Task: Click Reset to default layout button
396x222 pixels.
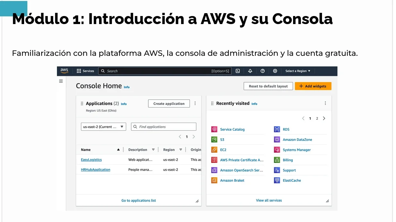Action: coord(268,86)
